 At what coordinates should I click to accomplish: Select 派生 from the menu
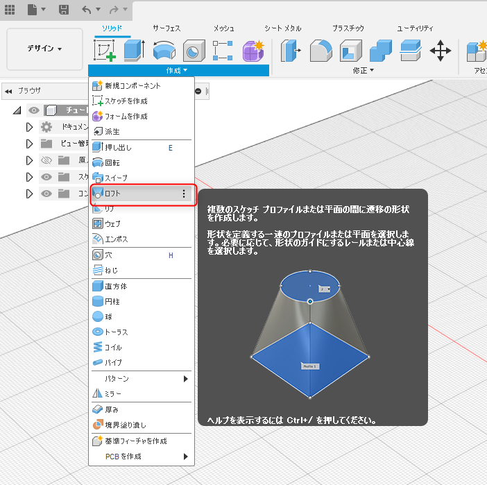(142, 131)
